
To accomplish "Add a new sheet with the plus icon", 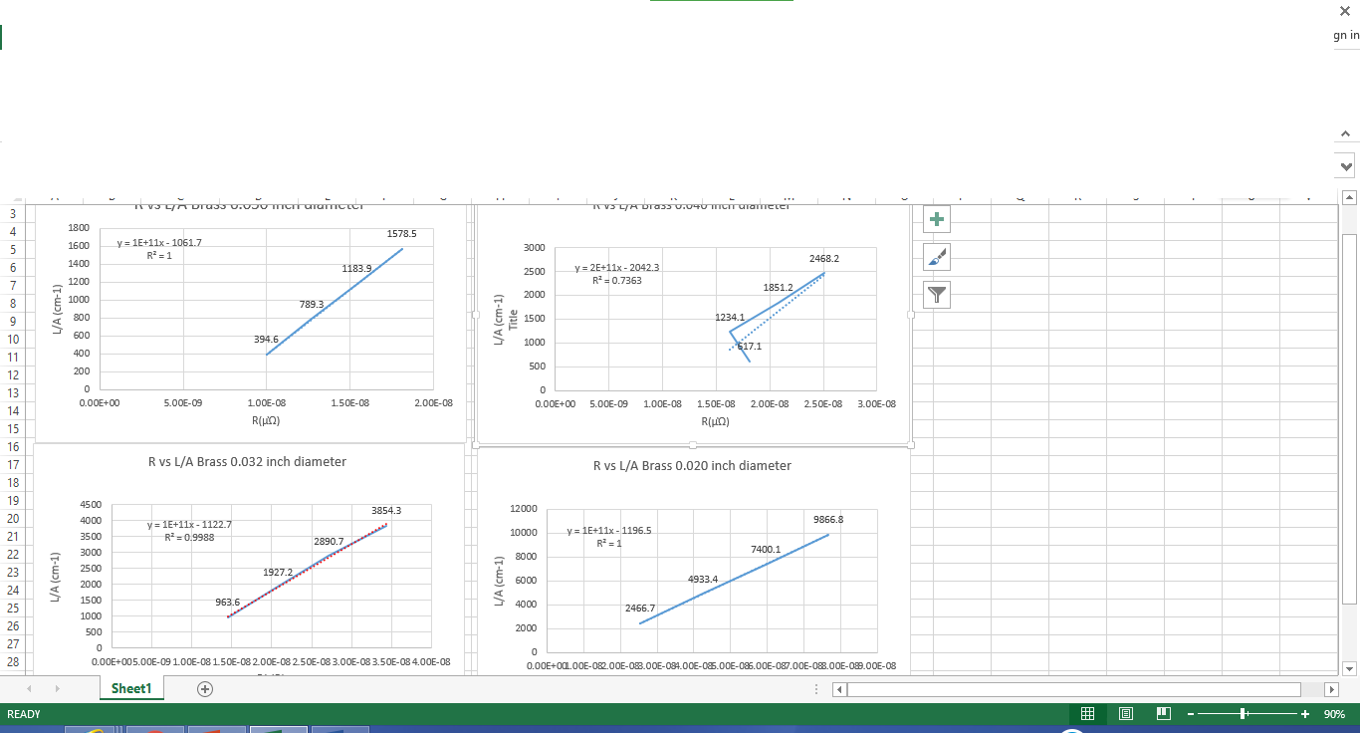I will click(205, 688).
